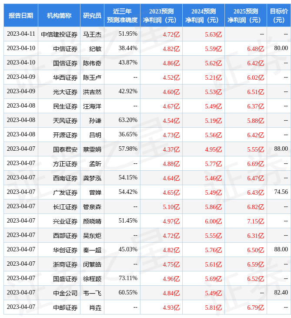Click the 54.15% accuracy value
This screenshot has width=291, height=318.
pos(128,177)
